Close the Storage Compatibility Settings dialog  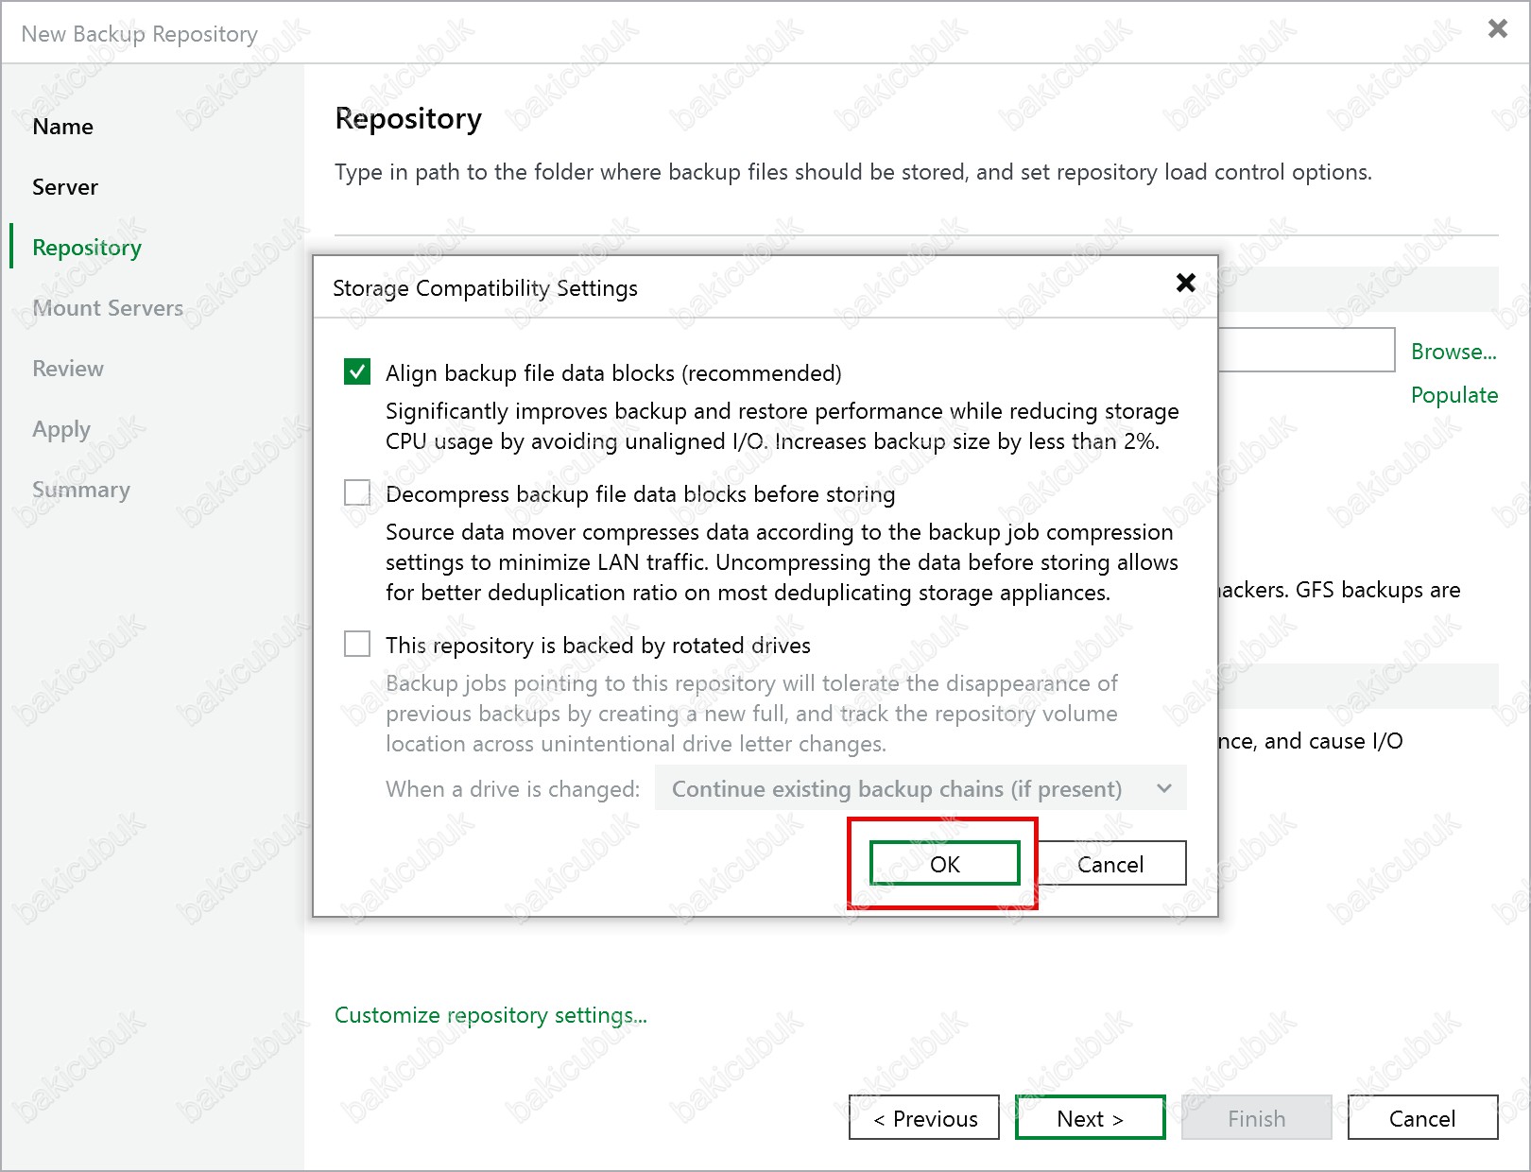[1185, 283]
